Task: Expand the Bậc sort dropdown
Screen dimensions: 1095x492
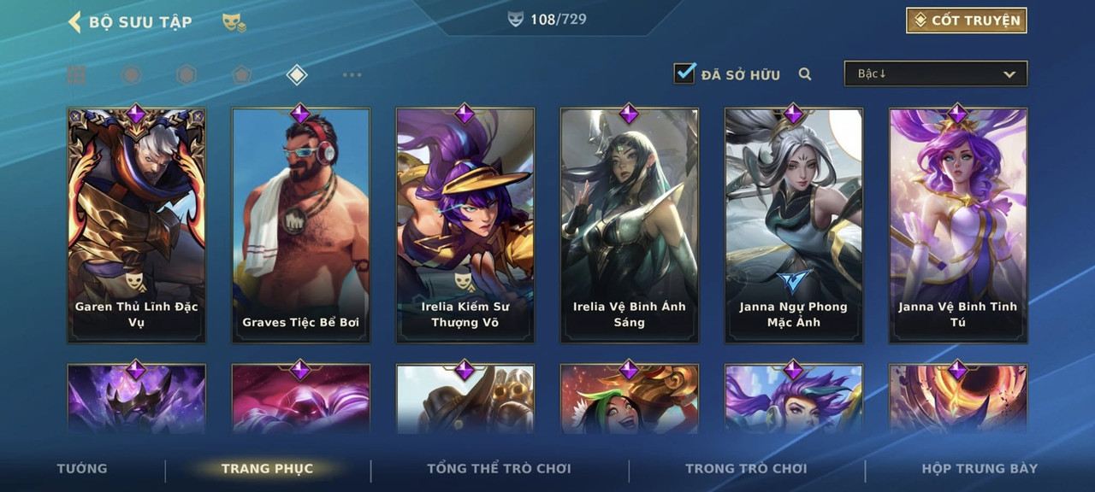Action: tap(936, 73)
